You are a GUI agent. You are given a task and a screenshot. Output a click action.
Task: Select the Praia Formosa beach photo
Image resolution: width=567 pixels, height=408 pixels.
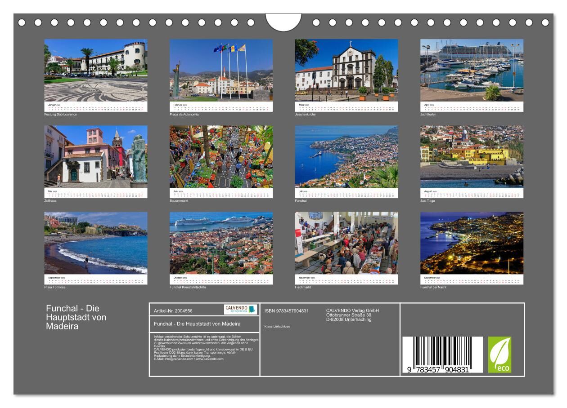(x=95, y=243)
